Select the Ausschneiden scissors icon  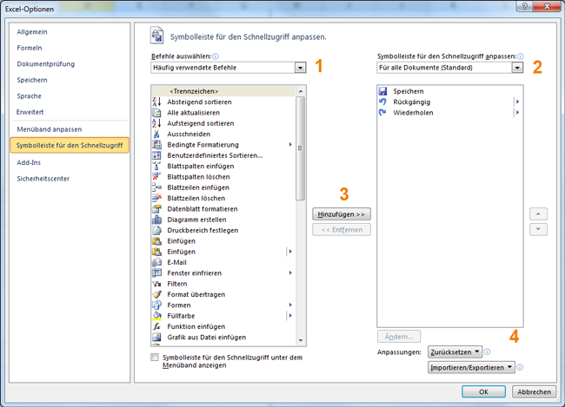click(156, 134)
